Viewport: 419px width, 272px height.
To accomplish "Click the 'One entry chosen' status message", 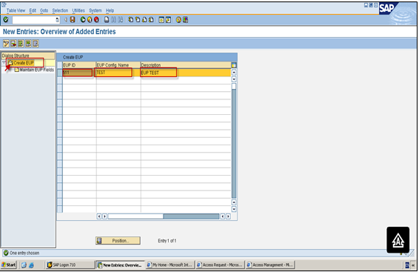I will 24,253.
